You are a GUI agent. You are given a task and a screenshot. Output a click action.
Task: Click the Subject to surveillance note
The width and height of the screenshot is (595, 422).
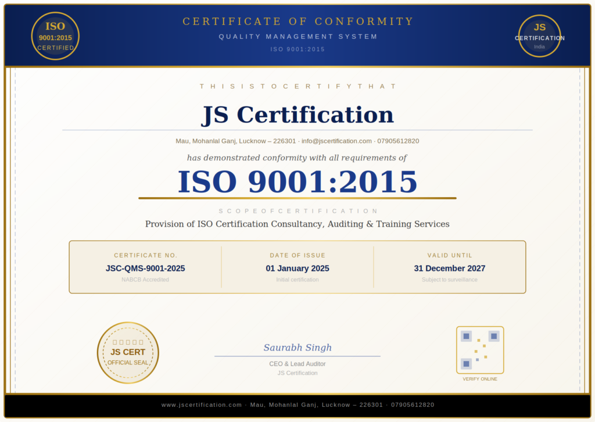coord(450,279)
